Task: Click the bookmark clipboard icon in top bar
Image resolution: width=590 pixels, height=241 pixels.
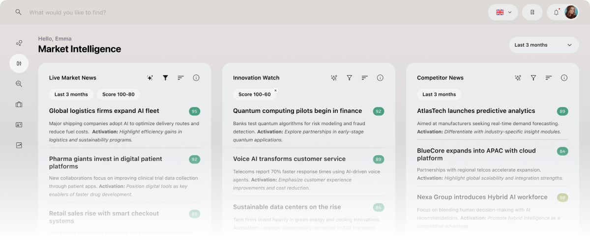Action: [x=532, y=12]
